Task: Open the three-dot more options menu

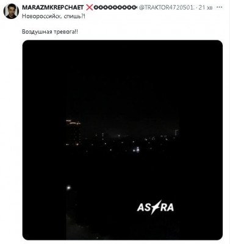Action: click(220, 7)
